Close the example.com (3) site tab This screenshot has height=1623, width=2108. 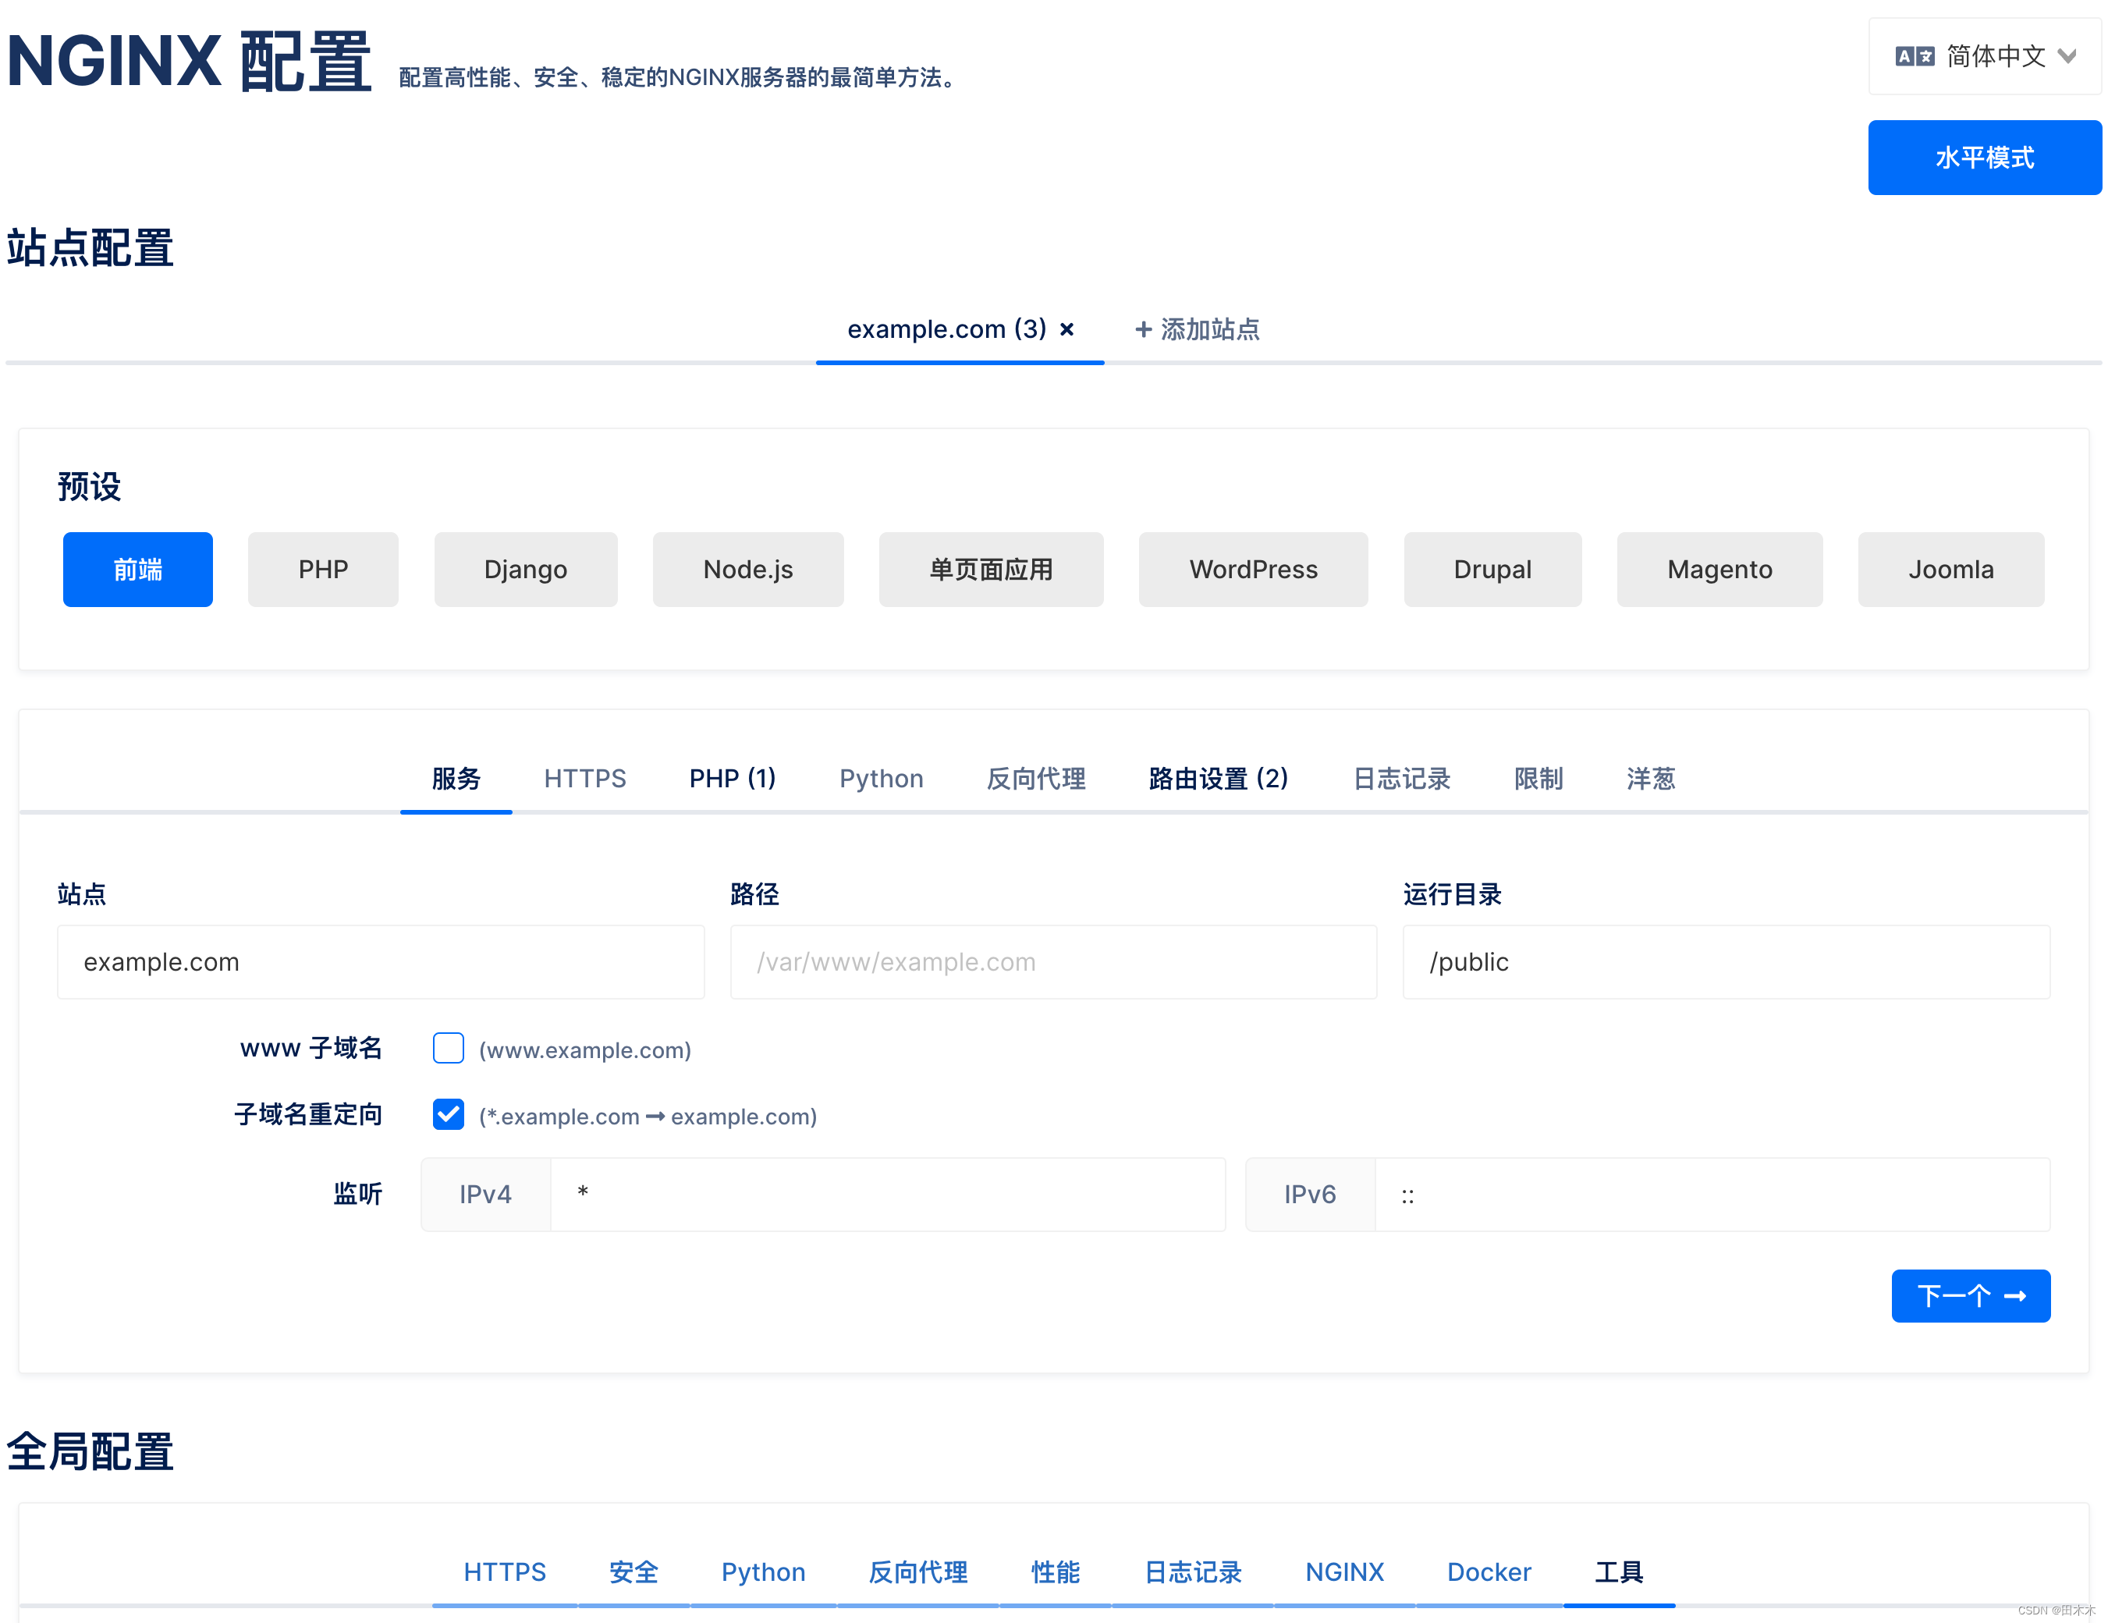coord(1066,329)
